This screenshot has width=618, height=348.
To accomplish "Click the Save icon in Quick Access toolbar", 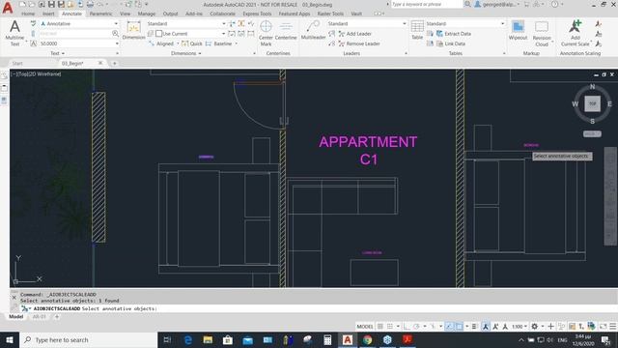I will (x=51, y=4).
